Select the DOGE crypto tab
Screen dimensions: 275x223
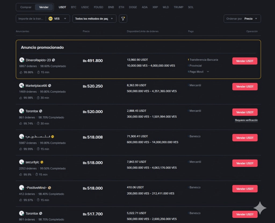point(133,7)
